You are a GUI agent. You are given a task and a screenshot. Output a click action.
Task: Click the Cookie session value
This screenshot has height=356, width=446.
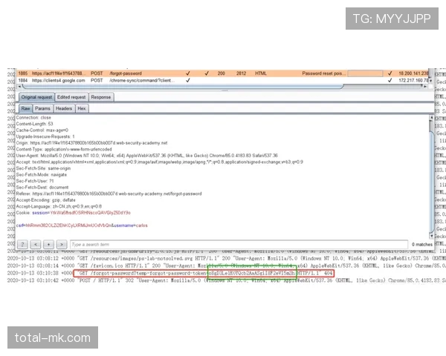coord(90,213)
